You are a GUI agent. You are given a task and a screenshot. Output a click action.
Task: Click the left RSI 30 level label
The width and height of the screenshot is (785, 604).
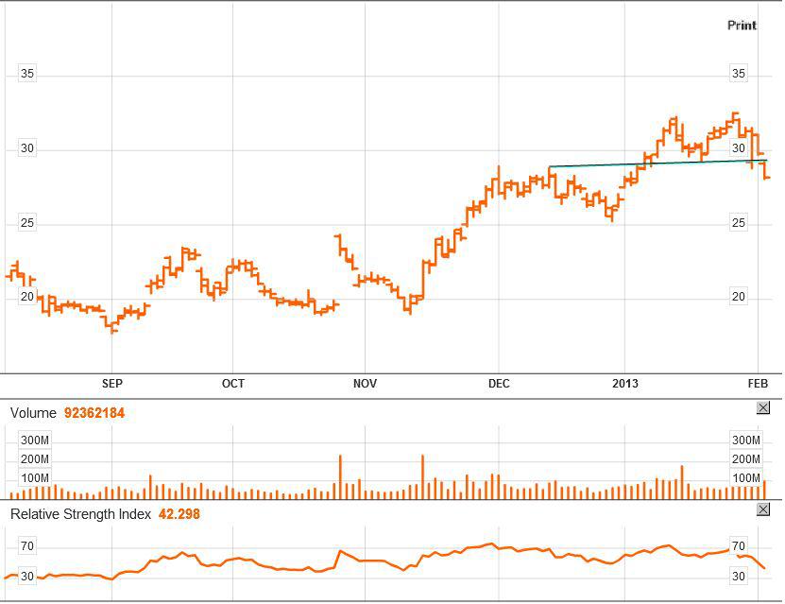(27, 576)
